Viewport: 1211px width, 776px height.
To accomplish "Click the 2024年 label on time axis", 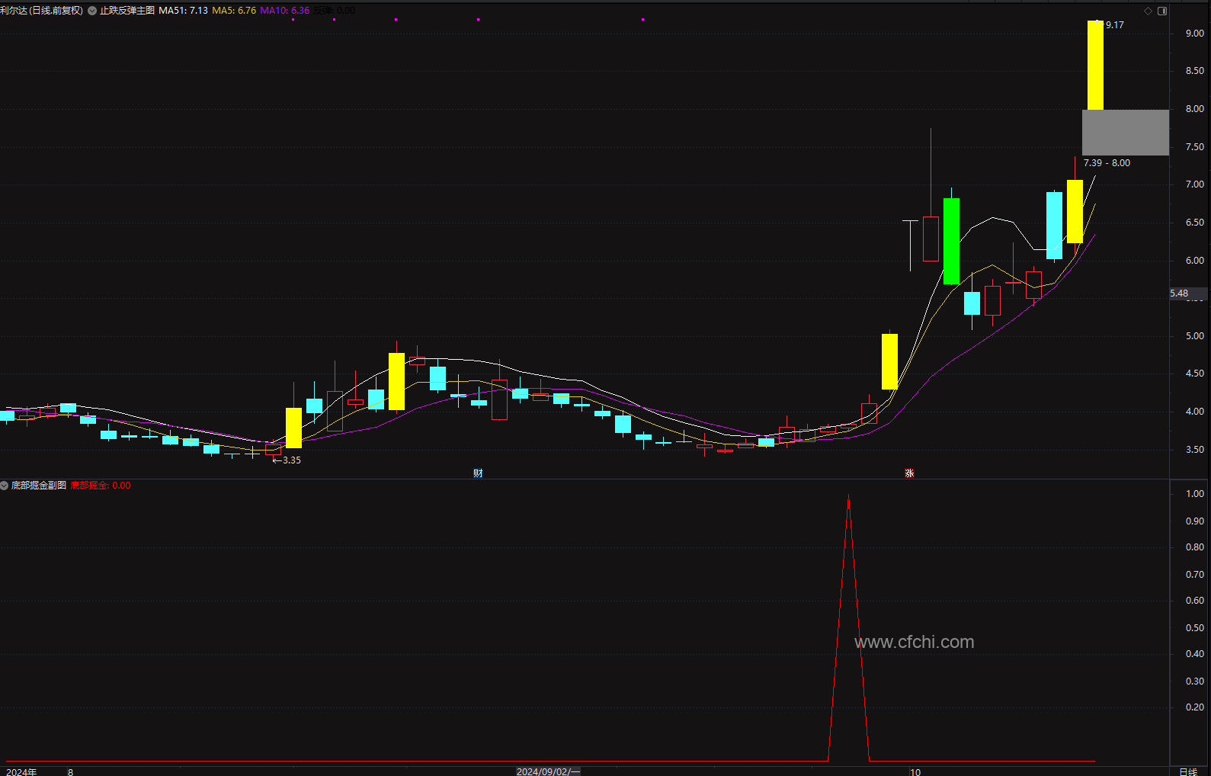I will (x=21, y=771).
